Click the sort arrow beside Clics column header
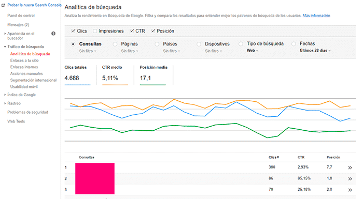363x199 pixels. 278,157
